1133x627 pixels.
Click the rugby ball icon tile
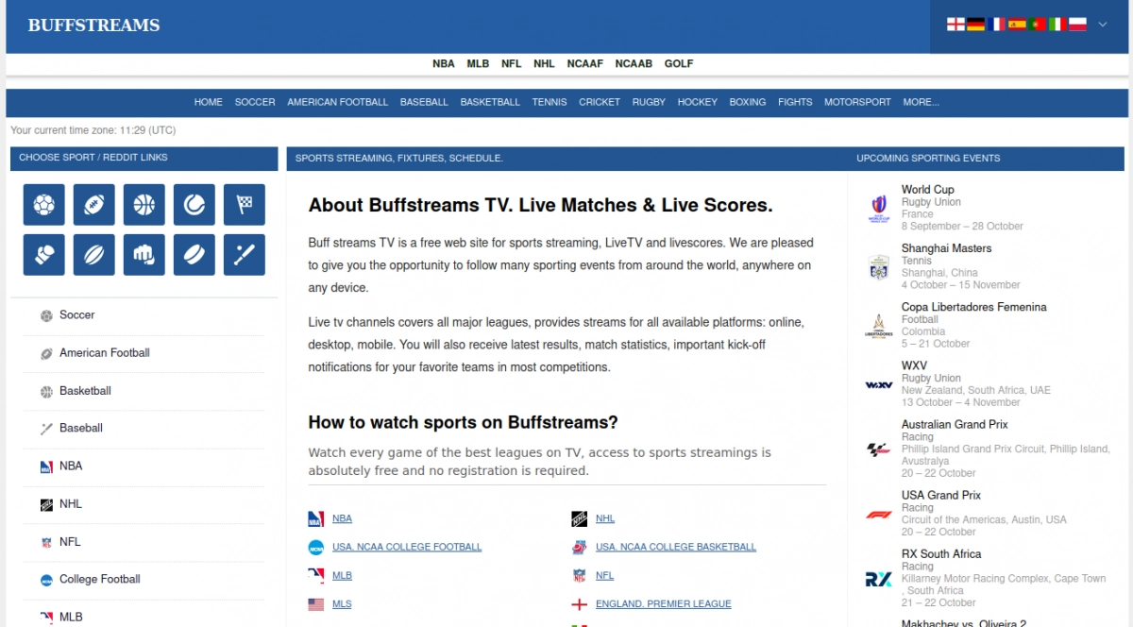(x=94, y=255)
